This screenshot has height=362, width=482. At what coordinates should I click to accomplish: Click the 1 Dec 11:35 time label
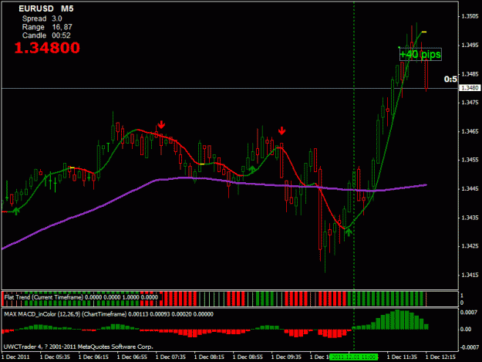(x=402, y=357)
